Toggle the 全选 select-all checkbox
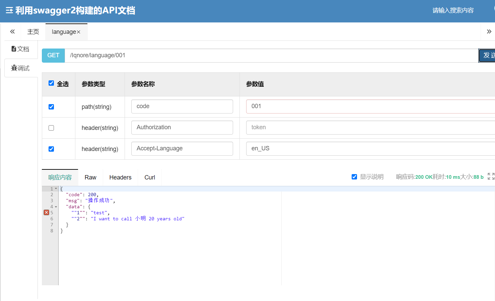Viewport: 495px width, 301px height. click(x=51, y=83)
